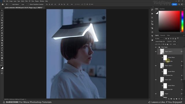Filter layers by pixel layer icon
This screenshot has height=104, width=185.
[x=166, y=38]
